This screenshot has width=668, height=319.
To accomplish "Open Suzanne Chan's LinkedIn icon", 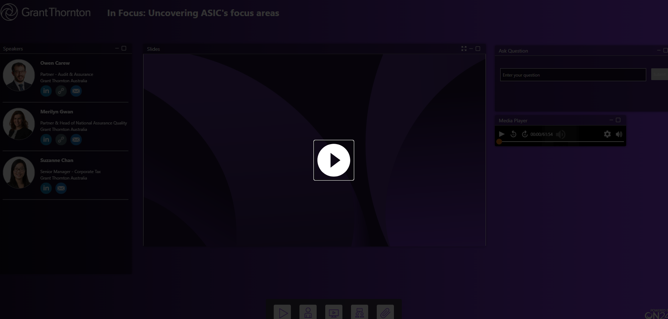I will (x=46, y=188).
